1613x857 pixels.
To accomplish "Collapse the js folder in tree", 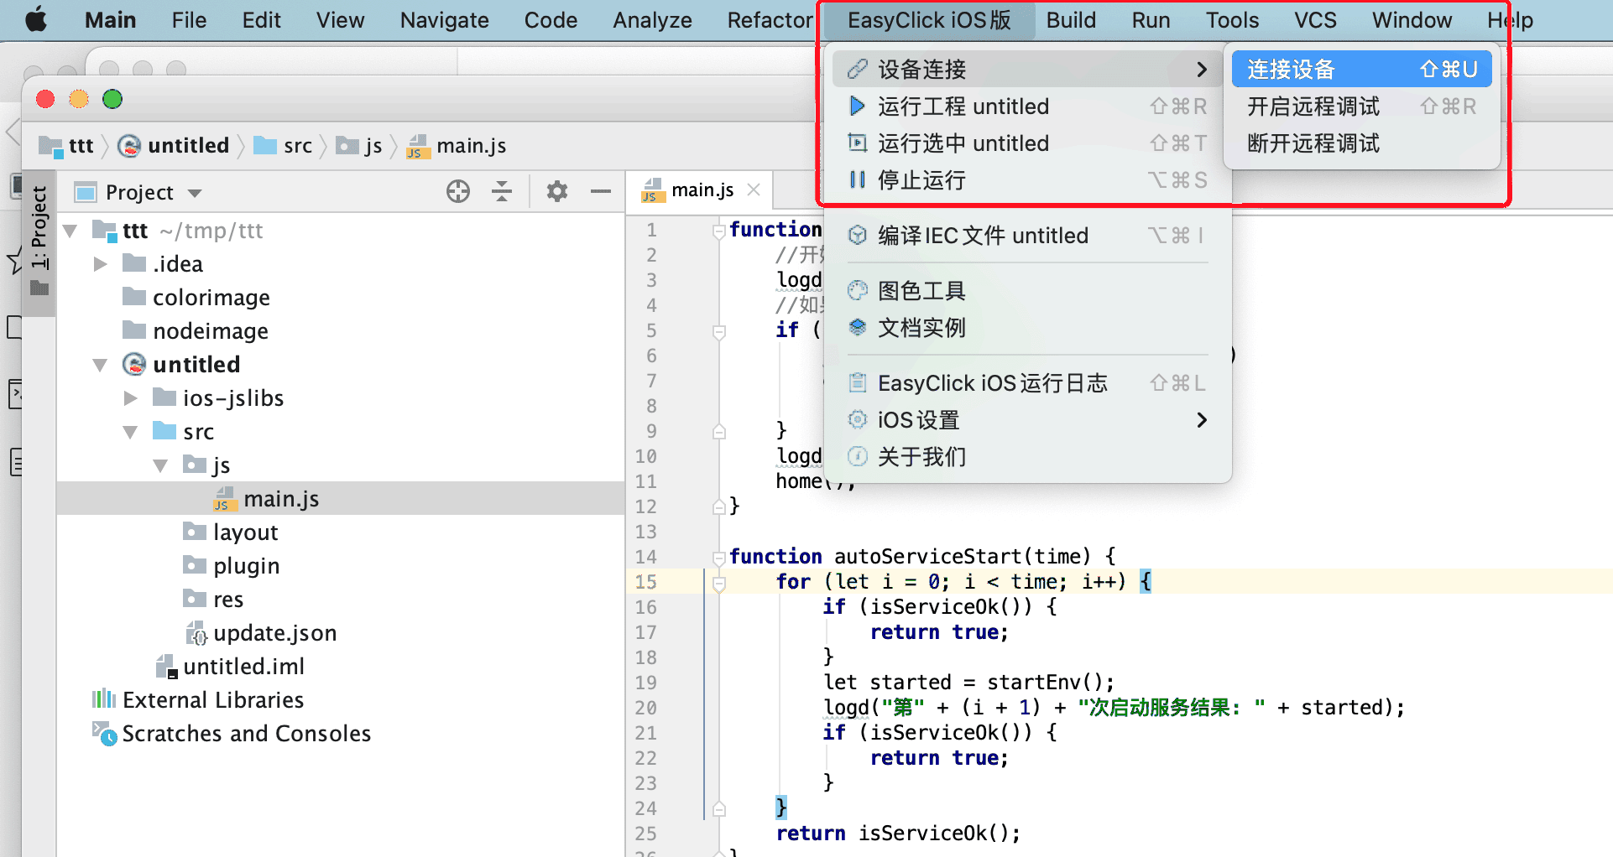I will 160,465.
